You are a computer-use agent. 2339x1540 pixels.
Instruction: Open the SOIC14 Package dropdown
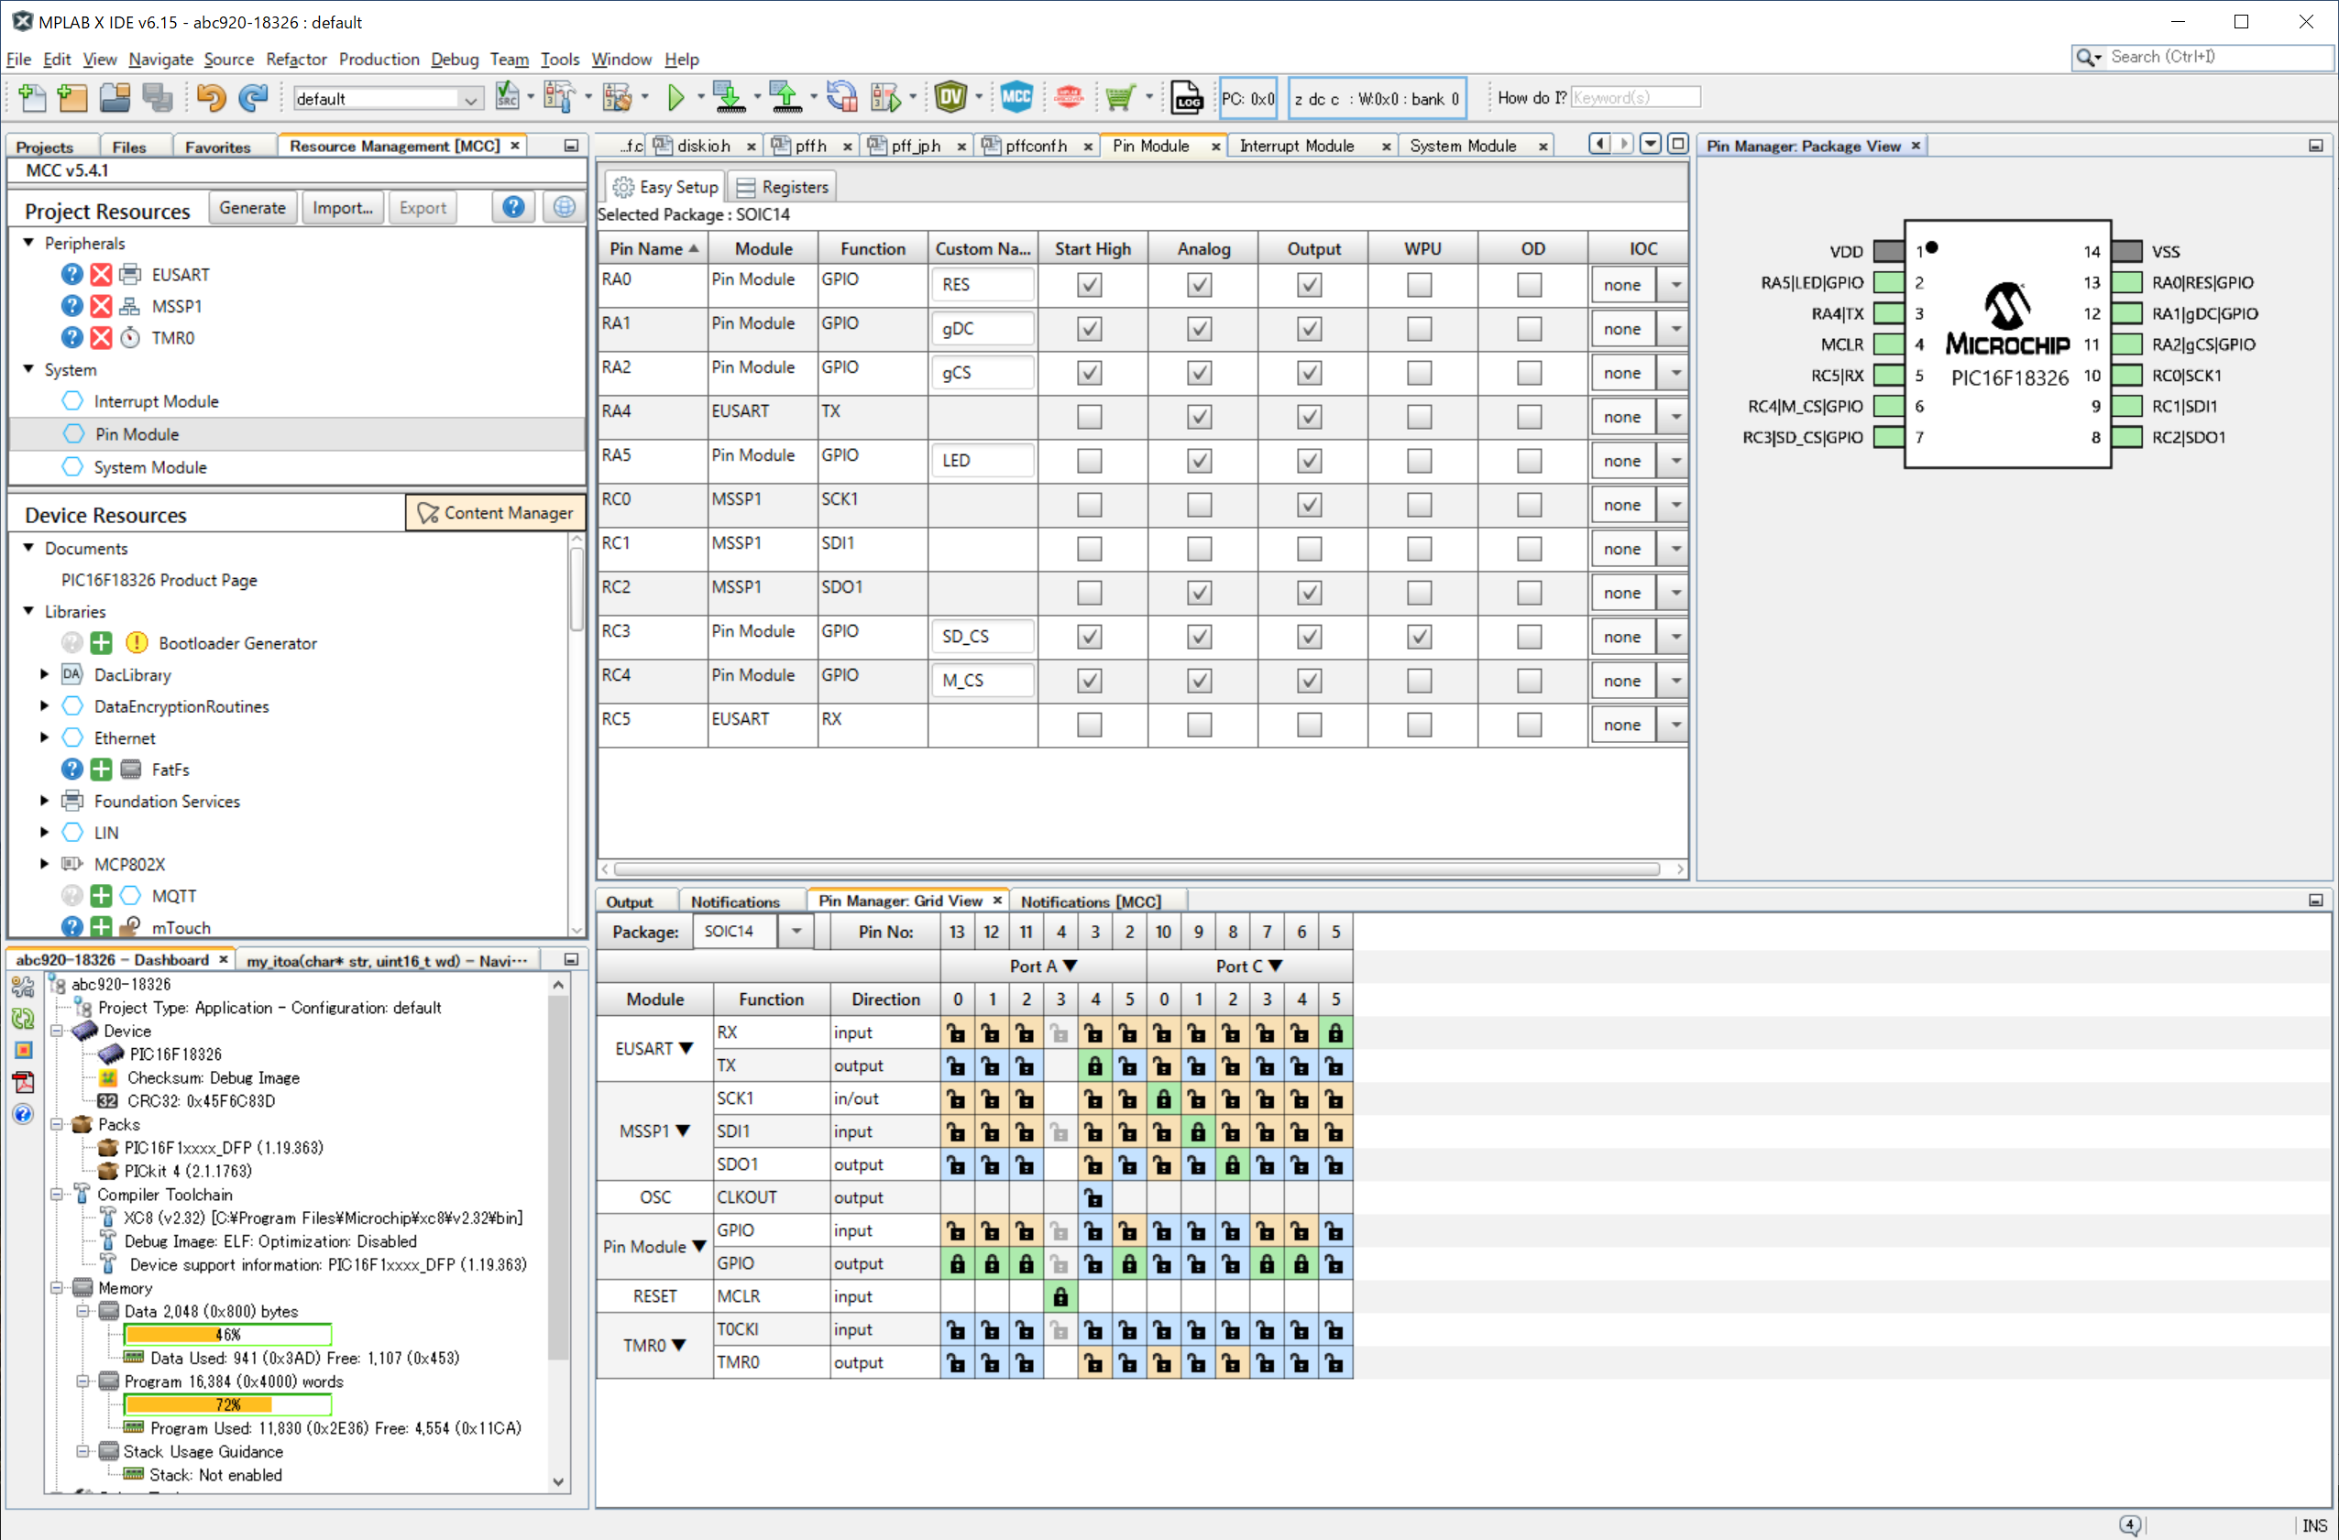[796, 931]
